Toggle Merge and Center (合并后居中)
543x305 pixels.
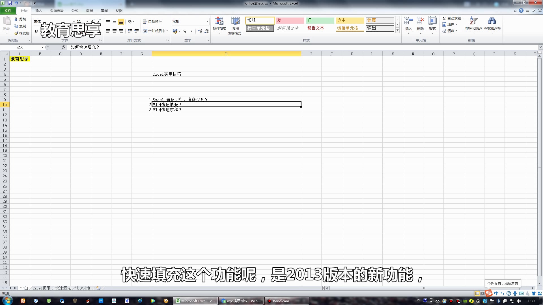point(155,31)
